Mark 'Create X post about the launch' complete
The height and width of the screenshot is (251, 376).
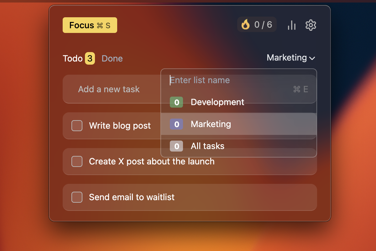tap(77, 161)
